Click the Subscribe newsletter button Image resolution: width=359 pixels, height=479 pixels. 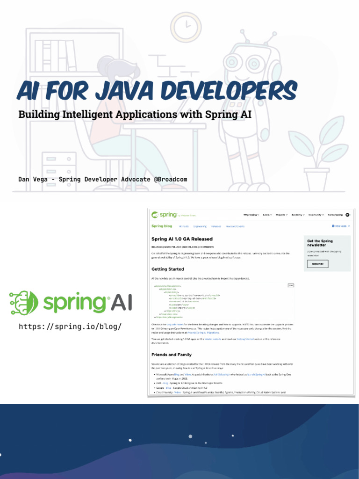(x=317, y=264)
